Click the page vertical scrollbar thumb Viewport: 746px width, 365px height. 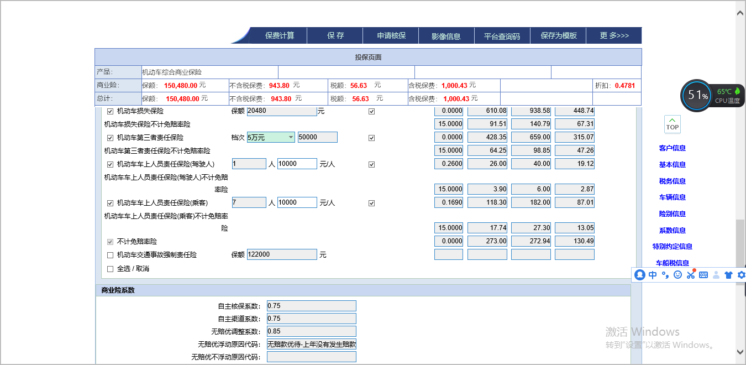[x=740, y=252]
